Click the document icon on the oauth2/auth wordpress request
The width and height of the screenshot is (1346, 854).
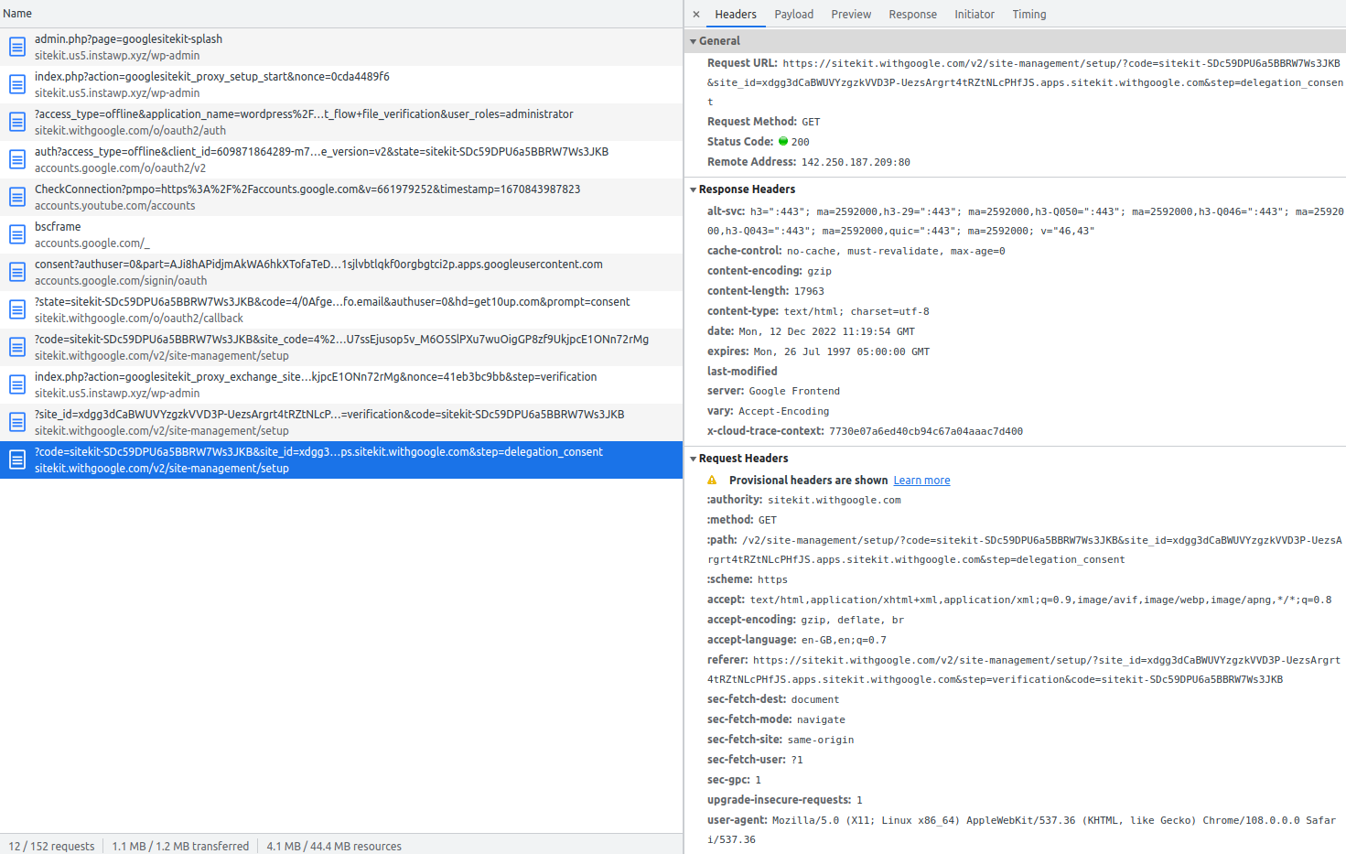point(16,122)
